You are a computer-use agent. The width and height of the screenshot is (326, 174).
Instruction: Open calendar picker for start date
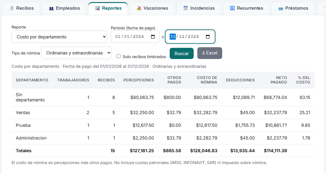[153, 37]
